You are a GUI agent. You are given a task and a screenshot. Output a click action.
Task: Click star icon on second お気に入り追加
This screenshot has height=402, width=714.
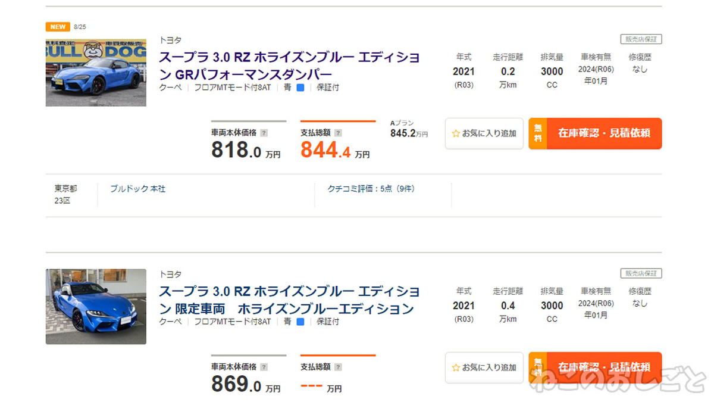pyautogui.click(x=456, y=367)
